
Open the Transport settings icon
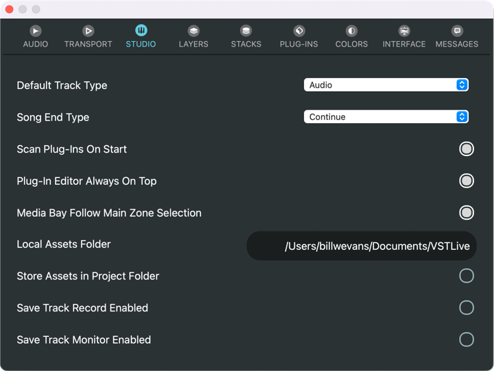coord(88,31)
